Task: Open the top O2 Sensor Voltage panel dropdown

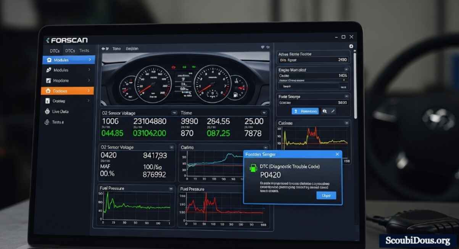Action: (174, 113)
